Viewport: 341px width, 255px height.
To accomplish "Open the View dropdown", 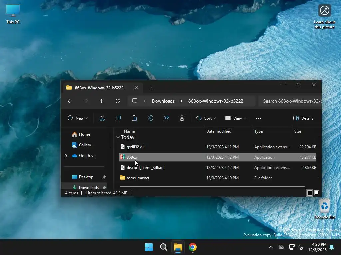I will pyautogui.click(x=236, y=118).
